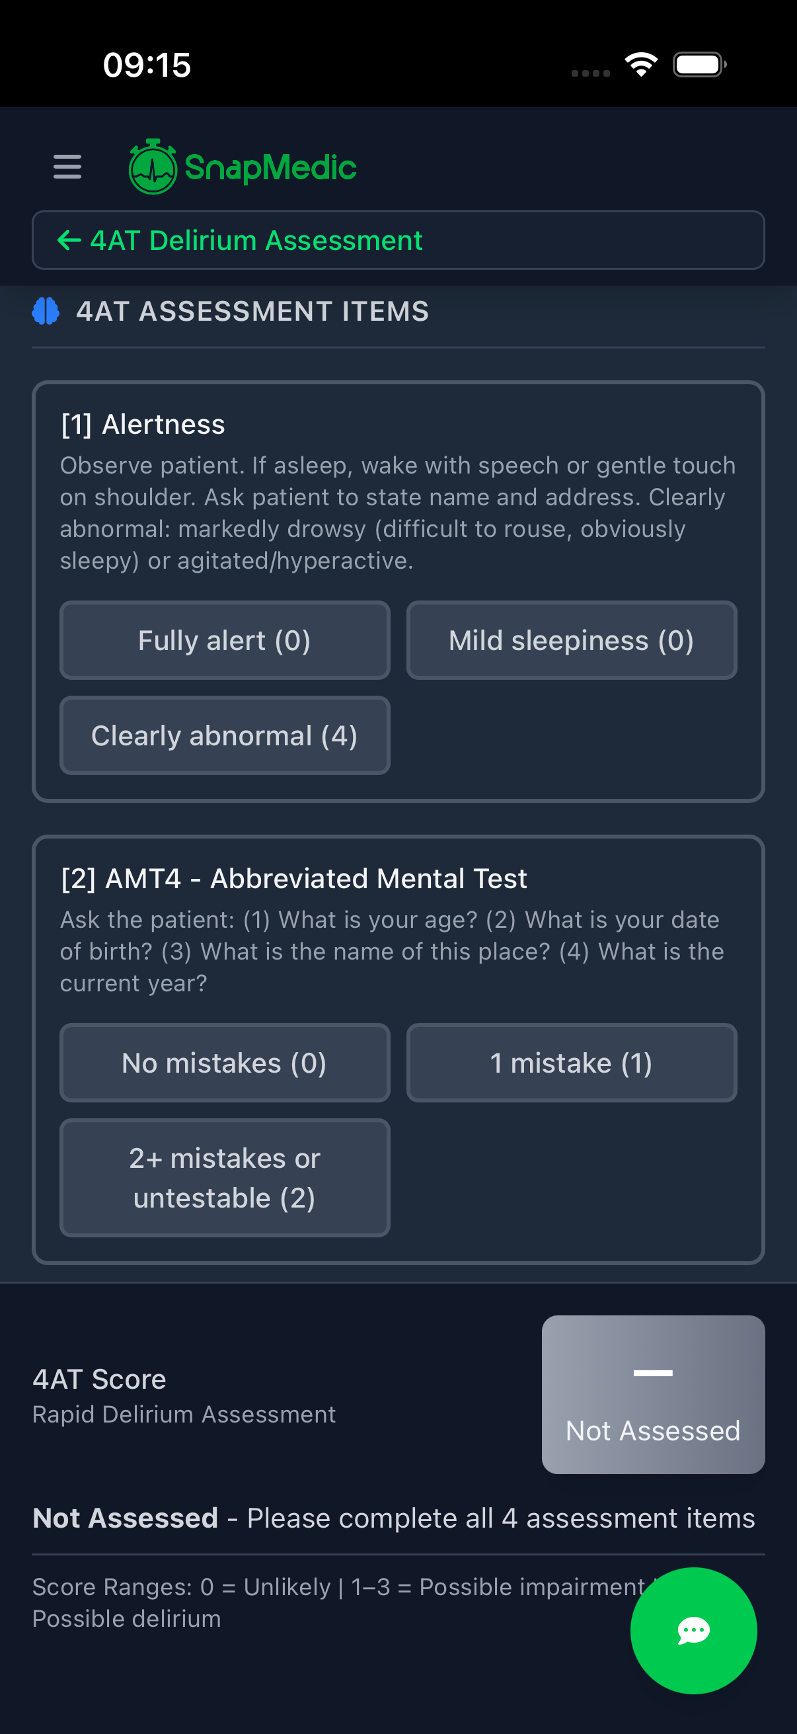Click the brain icon beside assessment items header
Viewport: 797px width, 1734px height.
pyautogui.click(x=45, y=311)
